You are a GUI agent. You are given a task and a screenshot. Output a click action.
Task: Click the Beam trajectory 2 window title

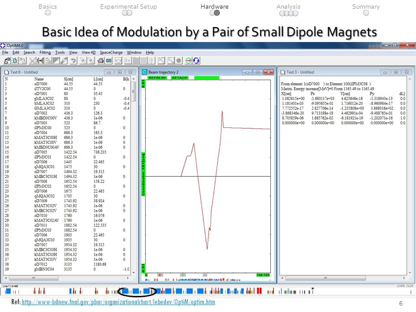[x=163, y=72]
